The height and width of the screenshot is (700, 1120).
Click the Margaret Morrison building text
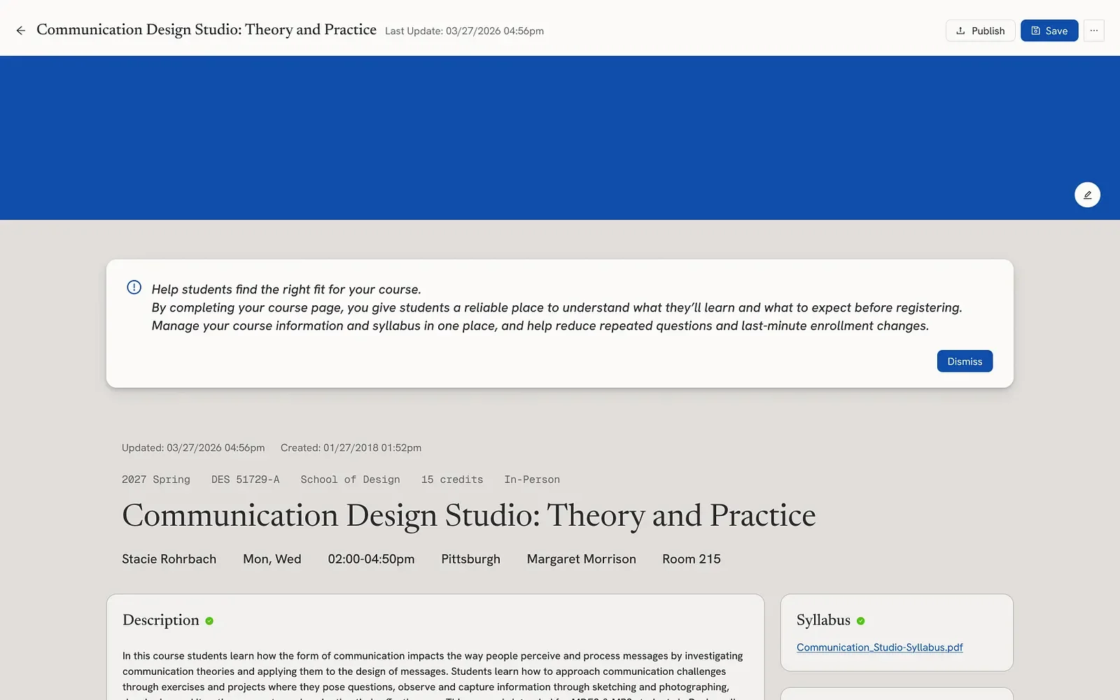tap(582, 559)
